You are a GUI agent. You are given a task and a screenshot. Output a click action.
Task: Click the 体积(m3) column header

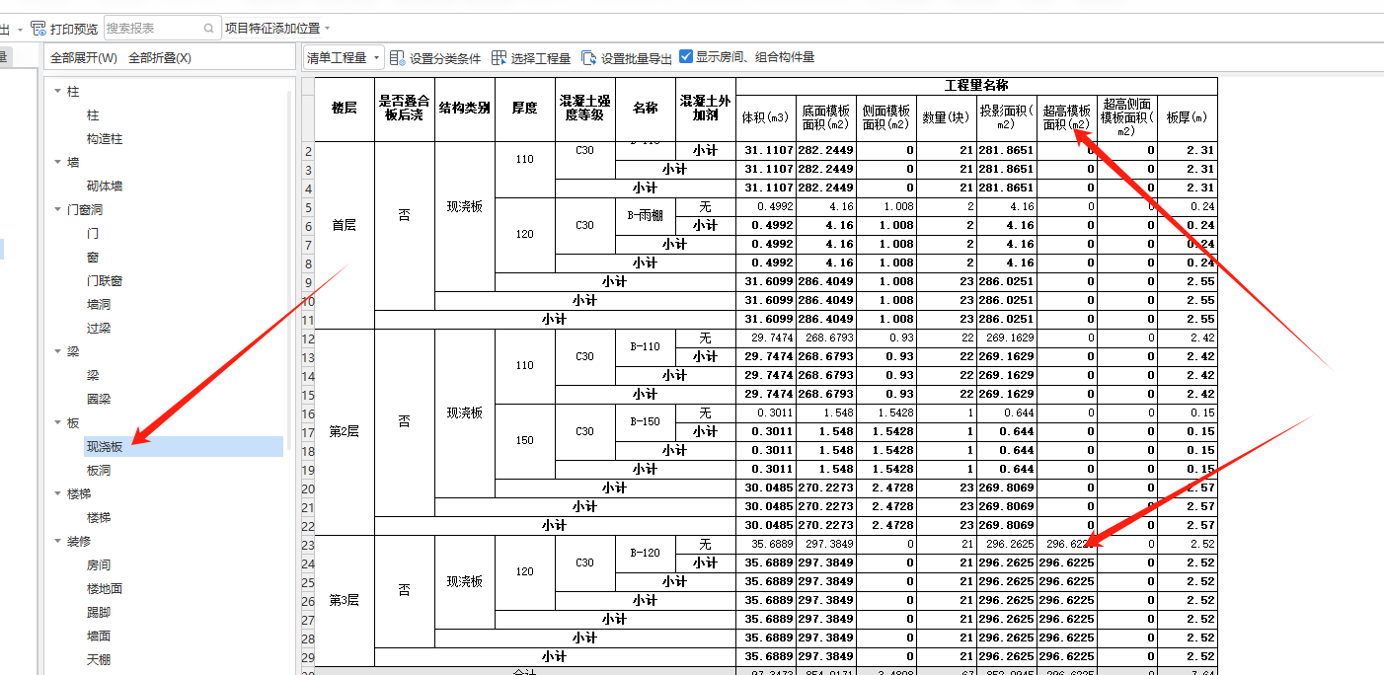click(x=766, y=118)
